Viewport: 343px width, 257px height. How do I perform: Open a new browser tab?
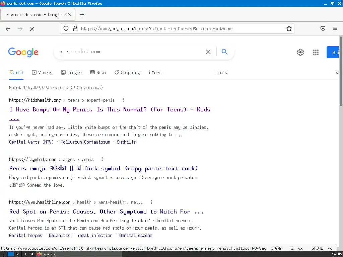coord(82,15)
